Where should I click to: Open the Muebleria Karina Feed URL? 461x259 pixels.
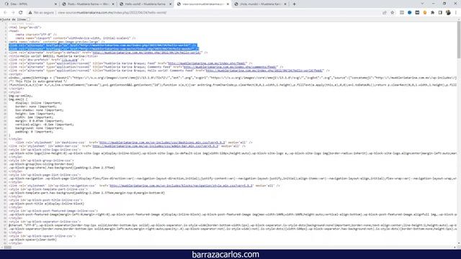tap(207, 63)
